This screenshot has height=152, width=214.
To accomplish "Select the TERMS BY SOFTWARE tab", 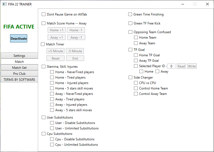I will click(19, 80).
